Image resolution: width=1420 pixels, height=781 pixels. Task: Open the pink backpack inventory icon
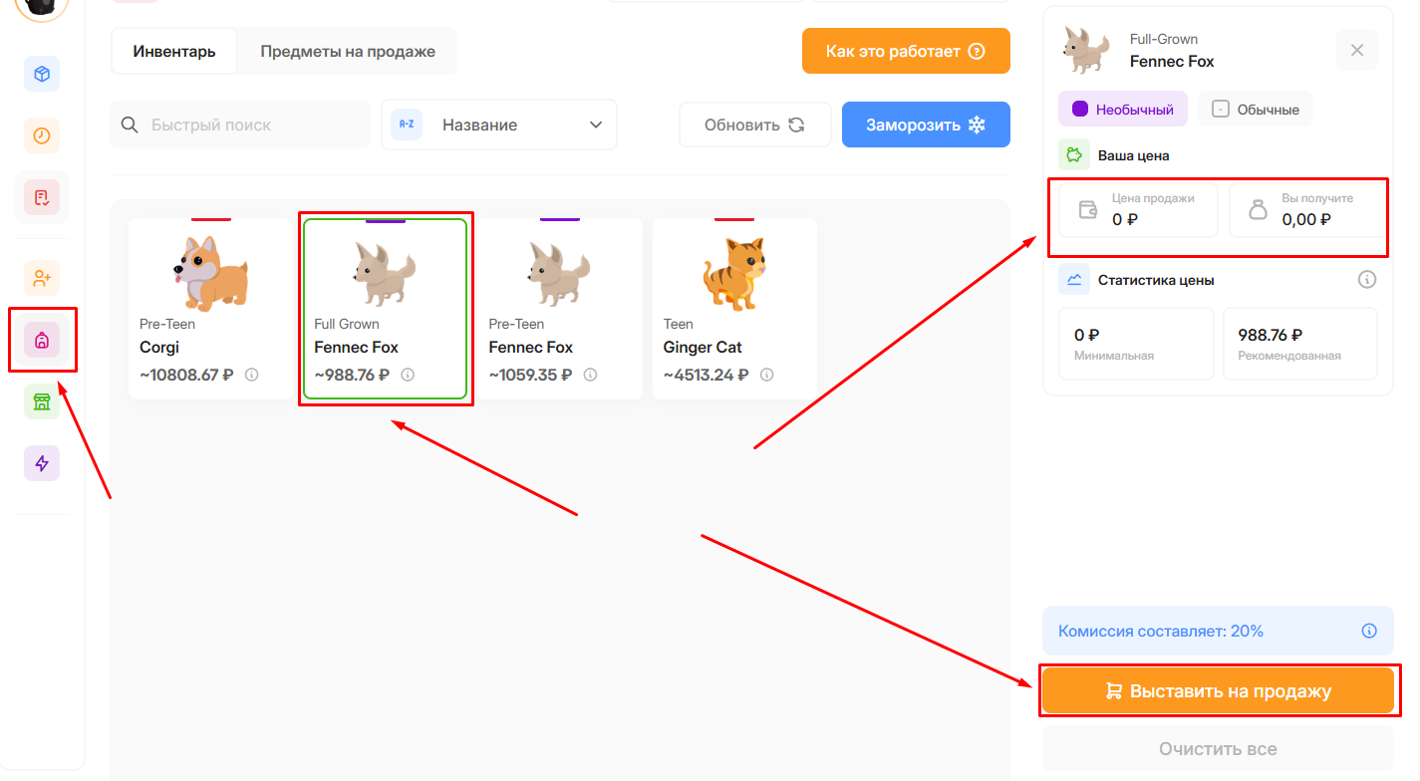tap(42, 341)
